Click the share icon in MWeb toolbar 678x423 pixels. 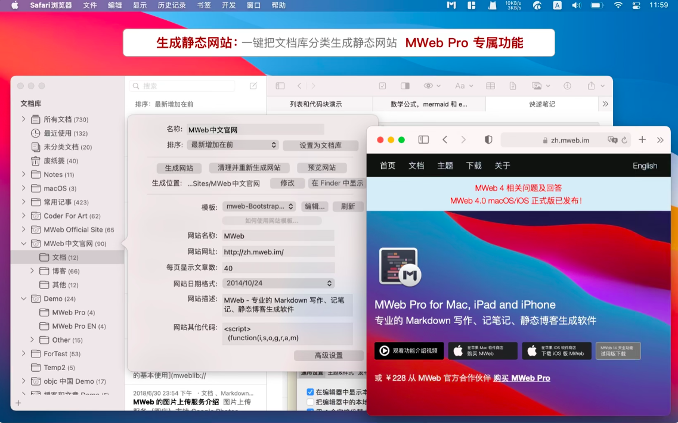click(x=591, y=86)
